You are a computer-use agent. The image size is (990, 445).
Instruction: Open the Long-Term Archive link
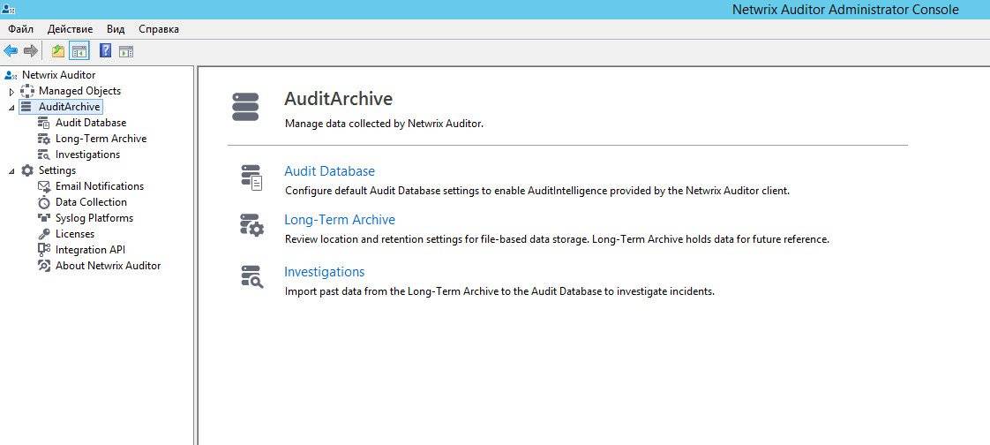click(x=340, y=220)
